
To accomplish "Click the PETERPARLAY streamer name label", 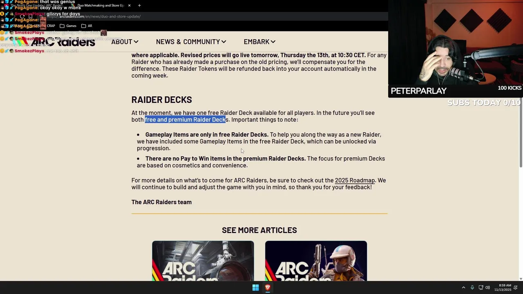I will (418, 91).
